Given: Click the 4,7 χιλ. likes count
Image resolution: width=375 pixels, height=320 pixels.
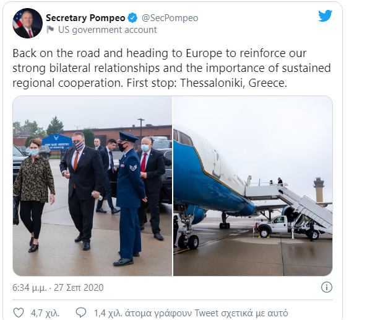Looking at the screenshot, I should [45, 313].
